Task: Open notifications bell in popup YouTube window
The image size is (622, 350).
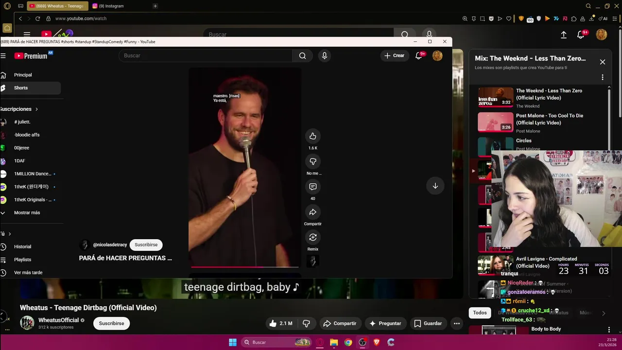Action: coord(419,55)
